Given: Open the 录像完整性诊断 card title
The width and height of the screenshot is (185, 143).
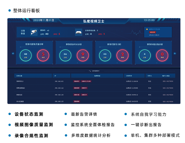Looking at the screenshot, I should point(114,44).
